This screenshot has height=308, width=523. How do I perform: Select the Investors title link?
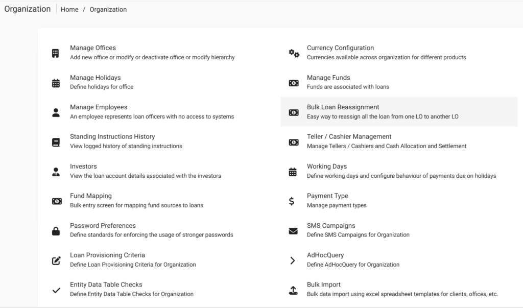coord(83,167)
